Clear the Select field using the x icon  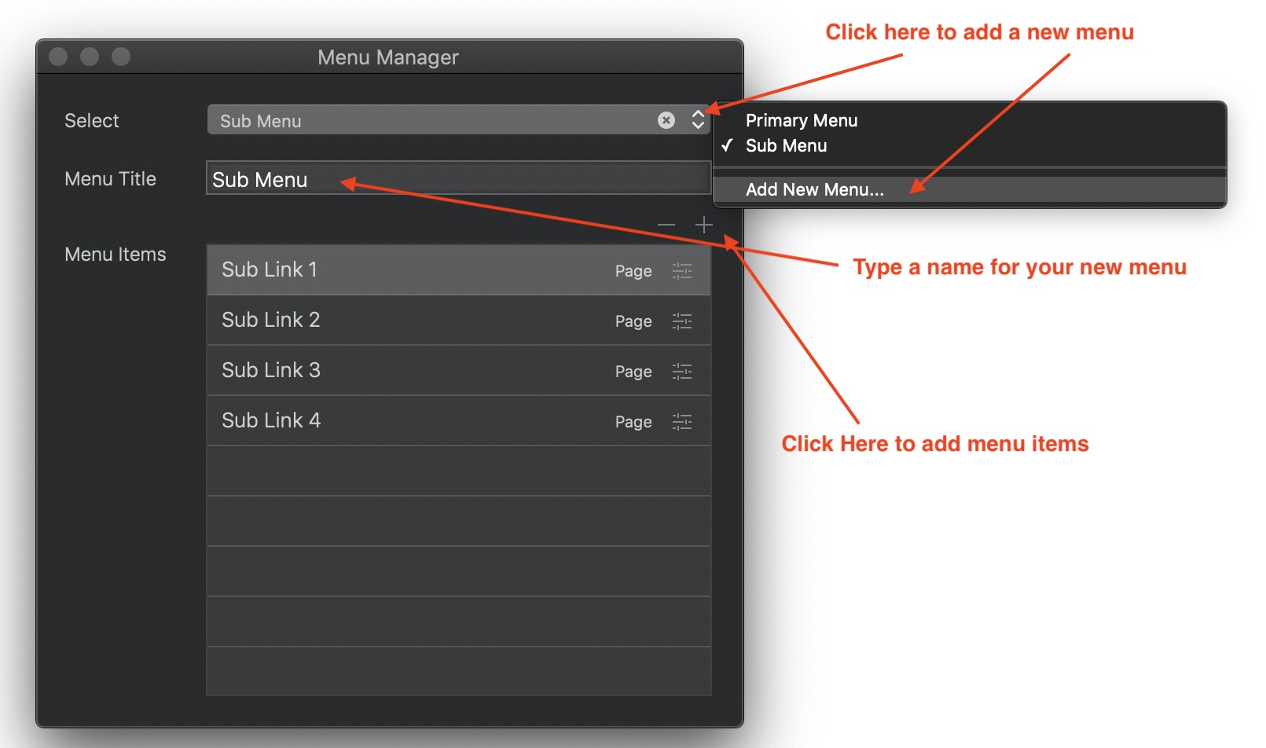(666, 120)
